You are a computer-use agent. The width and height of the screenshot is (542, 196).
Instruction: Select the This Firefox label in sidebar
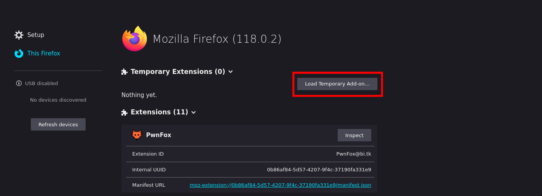click(x=44, y=54)
